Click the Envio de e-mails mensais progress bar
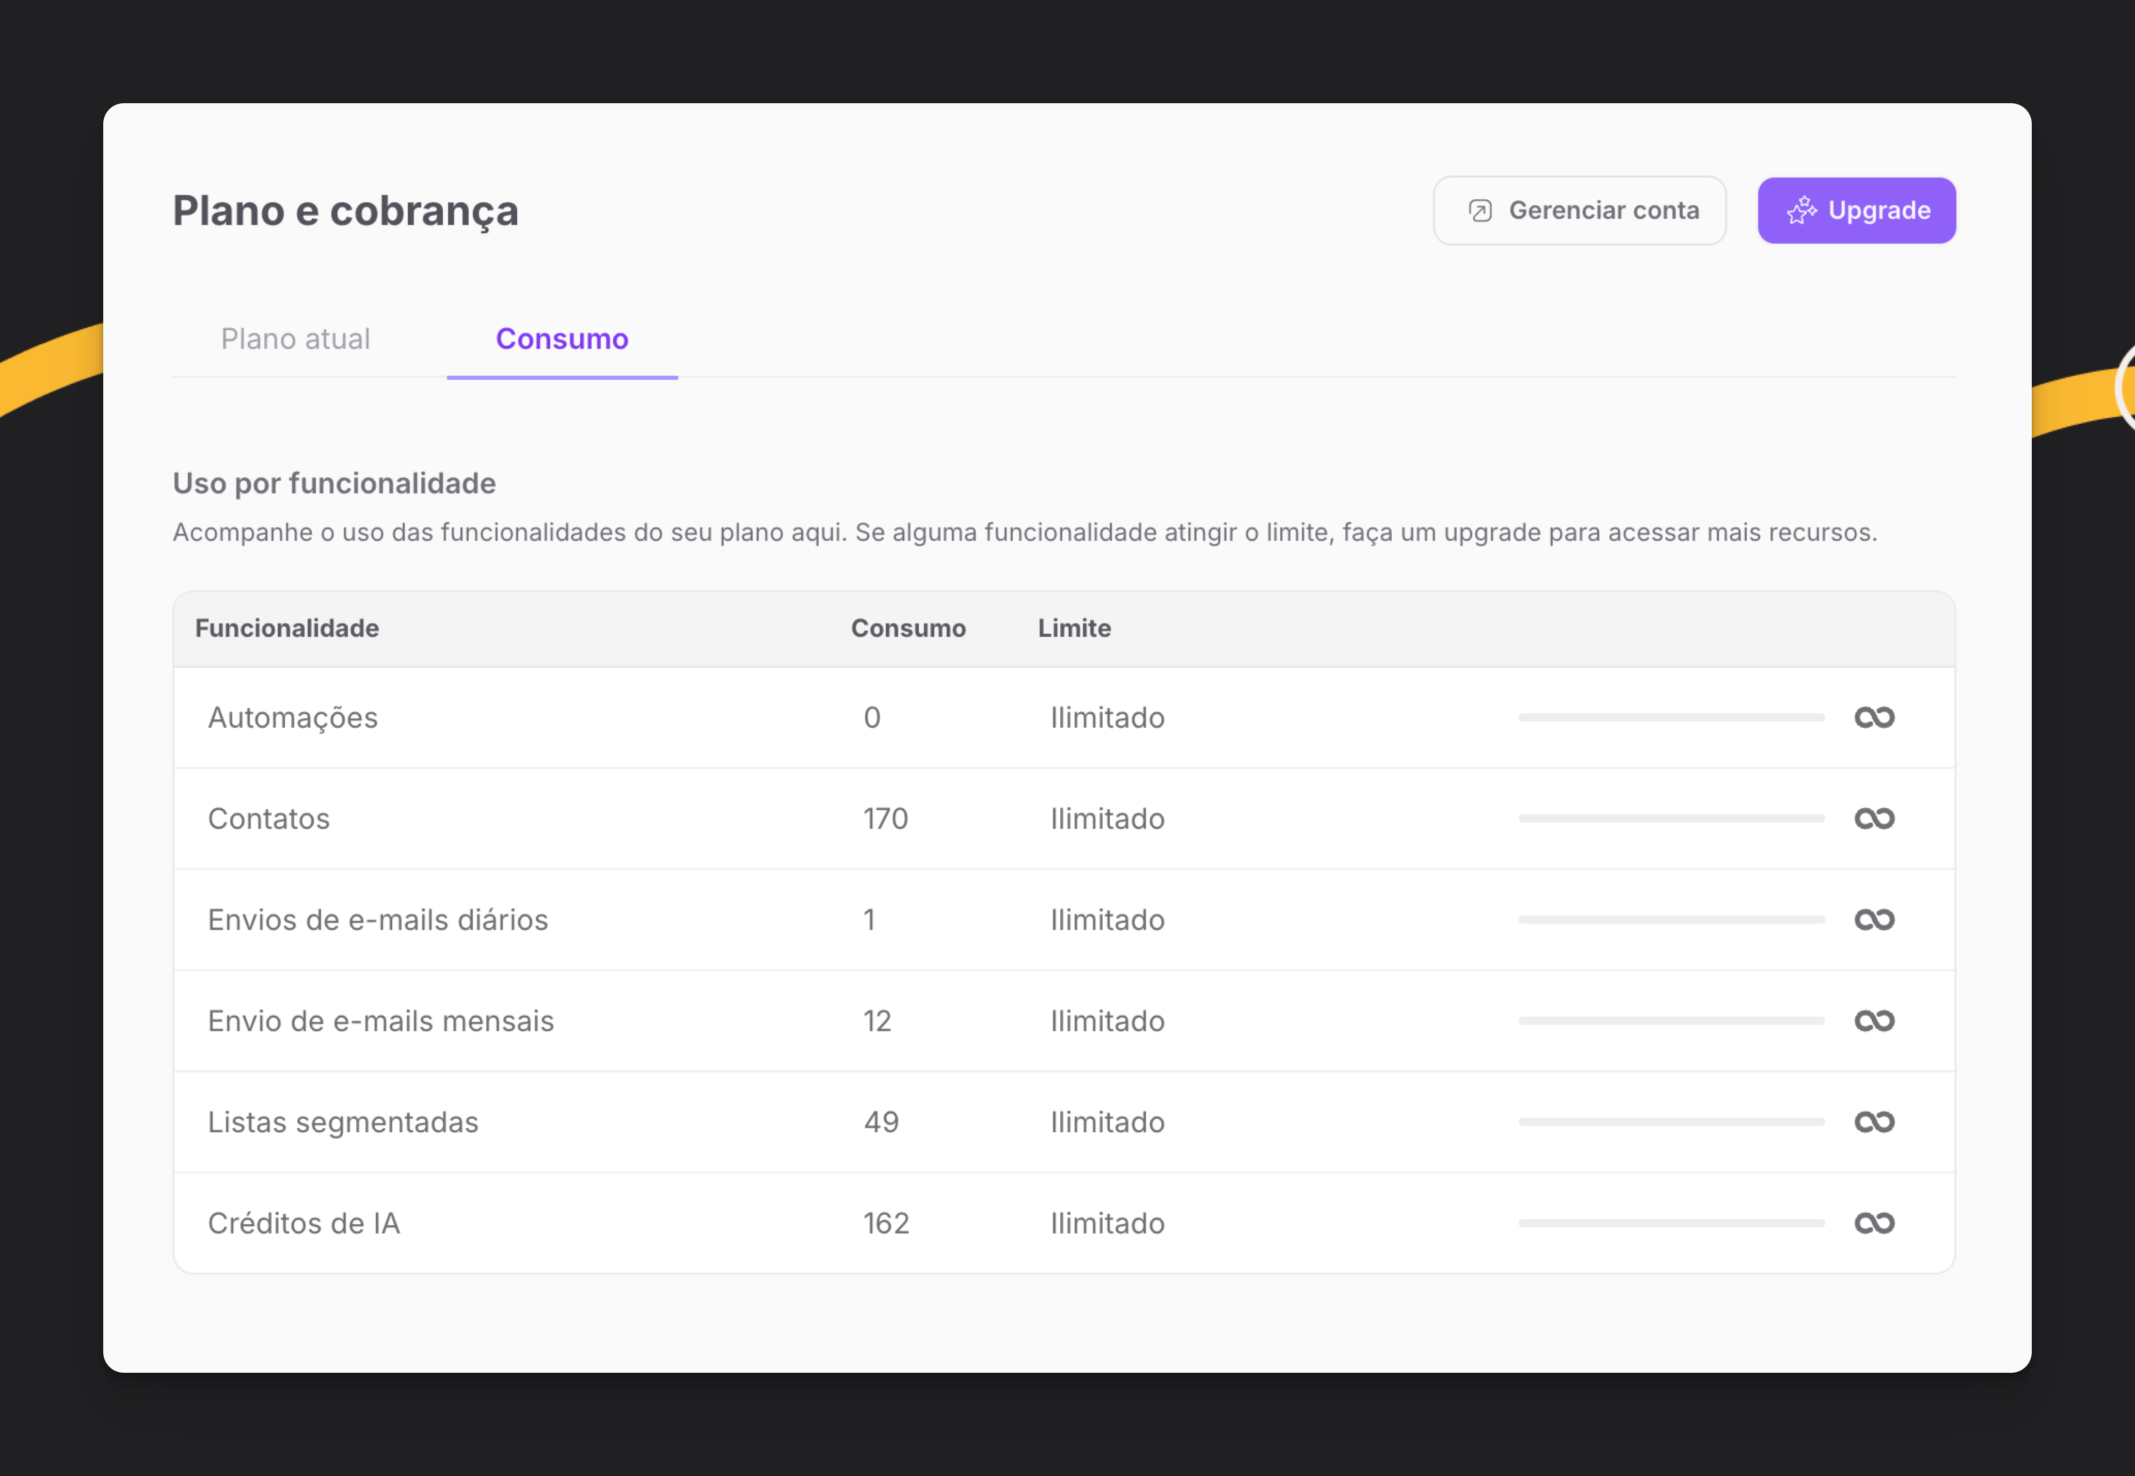This screenshot has height=1476, width=2135. click(x=1670, y=1021)
